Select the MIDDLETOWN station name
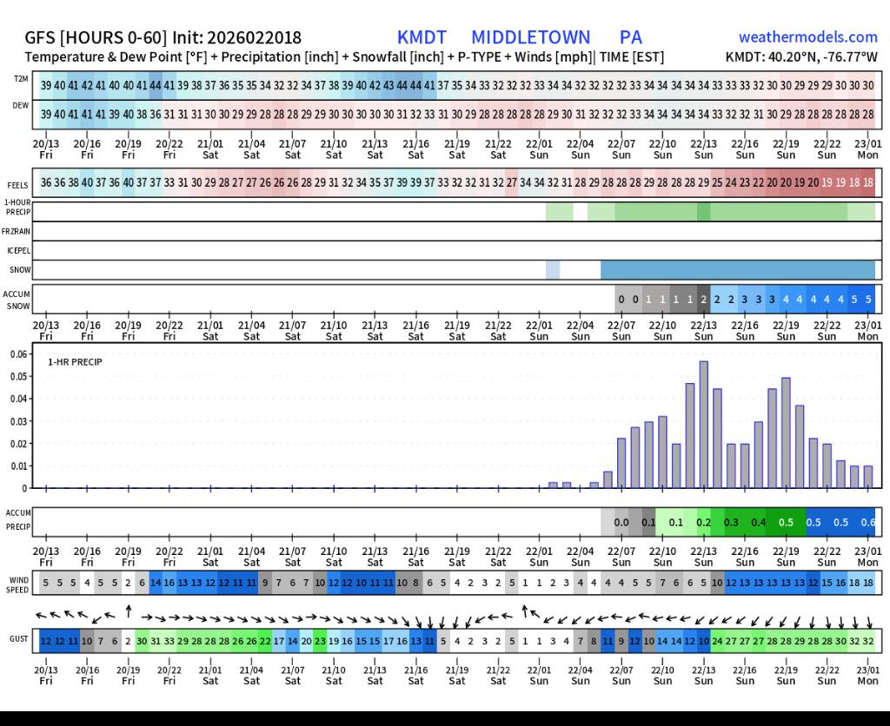Viewport: 890px width, 726px height. click(530, 37)
